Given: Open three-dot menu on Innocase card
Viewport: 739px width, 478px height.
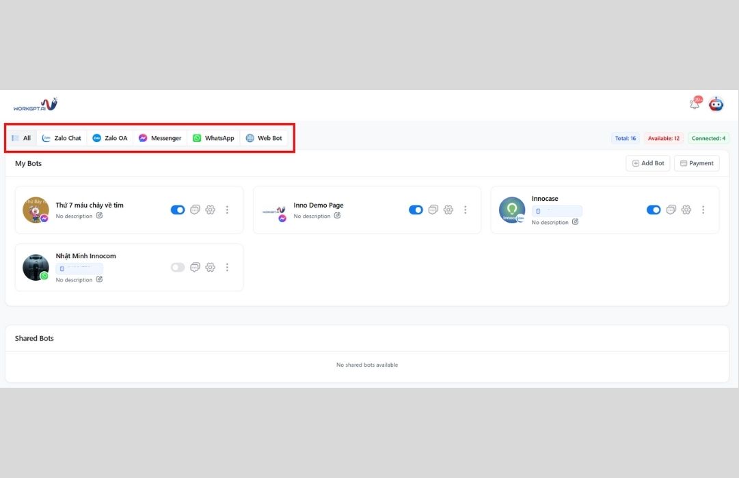Looking at the screenshot, I should tap(703, 210).
